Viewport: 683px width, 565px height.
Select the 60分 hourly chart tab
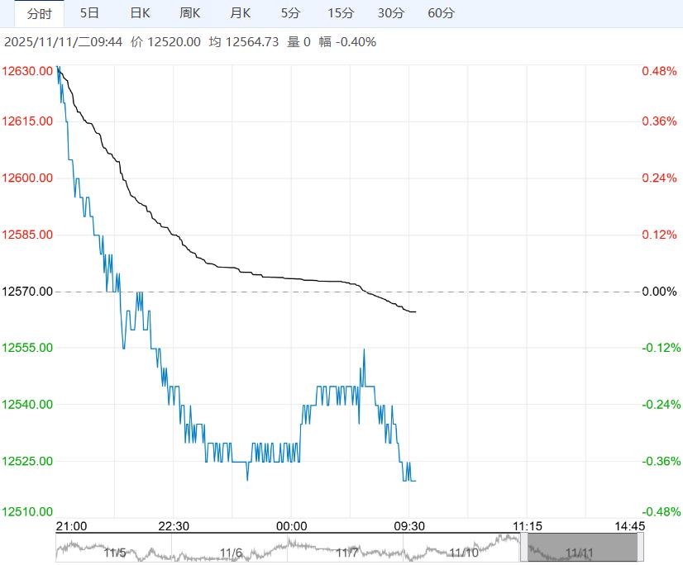442,13
